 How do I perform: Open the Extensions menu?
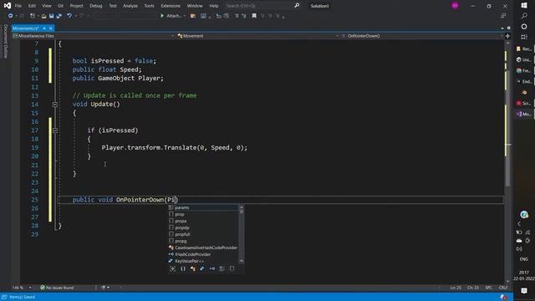[x=171, y=6]
